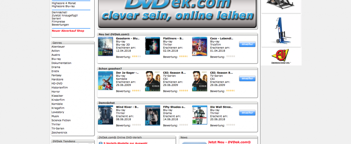Screen dimensions: 351x144
Task: Select the Der Ja-Sager cover image
Action: coord(105,81)
